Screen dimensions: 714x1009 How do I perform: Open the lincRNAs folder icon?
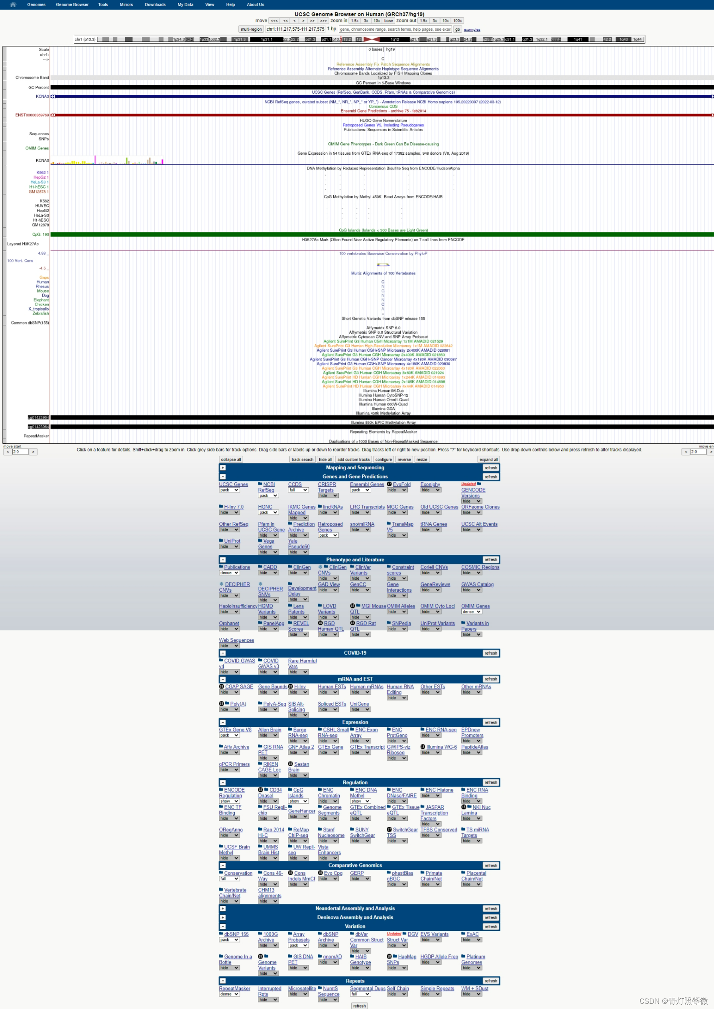[x=320, y=506]
